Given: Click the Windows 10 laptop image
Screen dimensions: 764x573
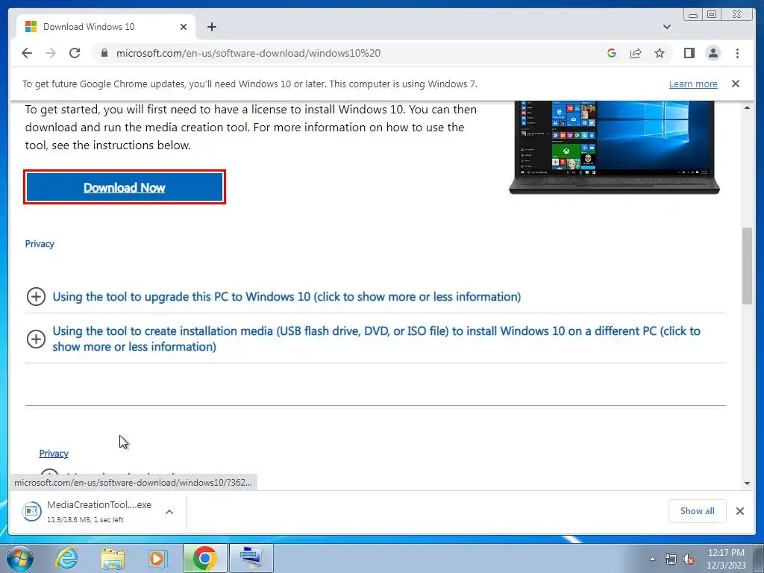Looking at the screenshot, I should [x=614, y=147].
